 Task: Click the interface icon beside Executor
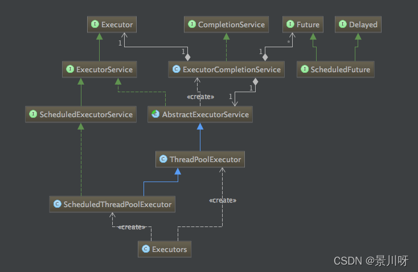coord(95,24)
